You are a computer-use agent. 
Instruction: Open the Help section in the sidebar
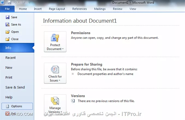point(9,97)
